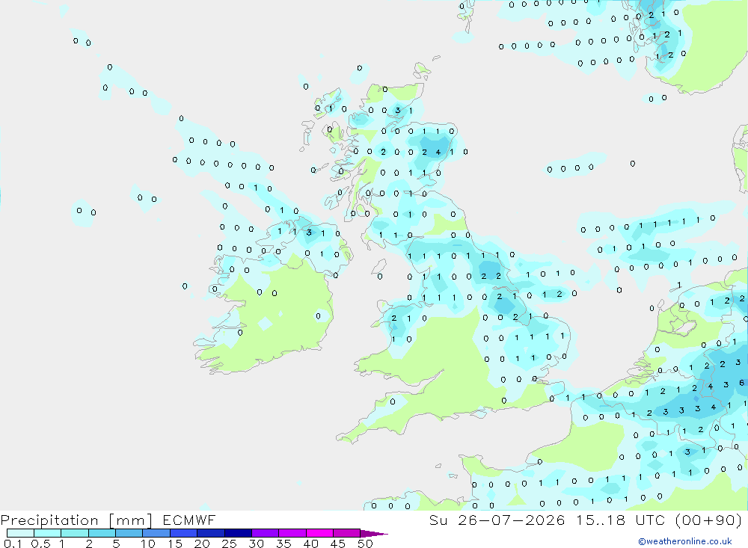Click the 25–30 mm navy legend swatch
This screenshot has width=748, height=548.
pos(238,533)
